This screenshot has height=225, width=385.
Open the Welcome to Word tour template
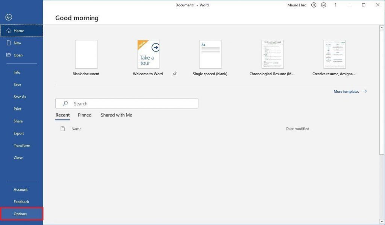tap(148, 54)
